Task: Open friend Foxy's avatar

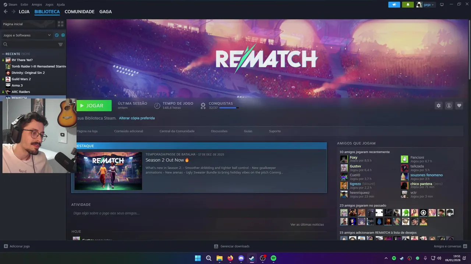Action: pos(344,159)
